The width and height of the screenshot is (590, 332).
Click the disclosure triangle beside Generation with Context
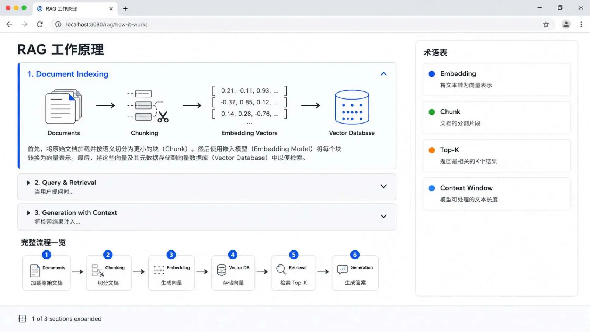(28, 213)
